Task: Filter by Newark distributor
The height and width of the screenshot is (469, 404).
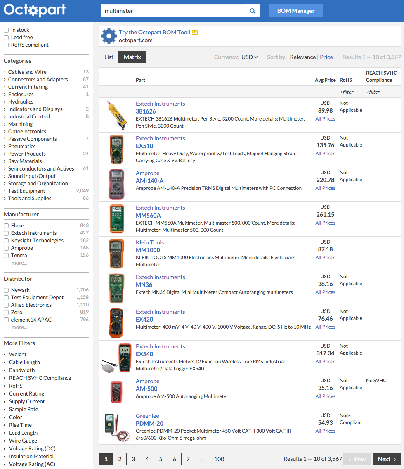Action: click(6, 290)
